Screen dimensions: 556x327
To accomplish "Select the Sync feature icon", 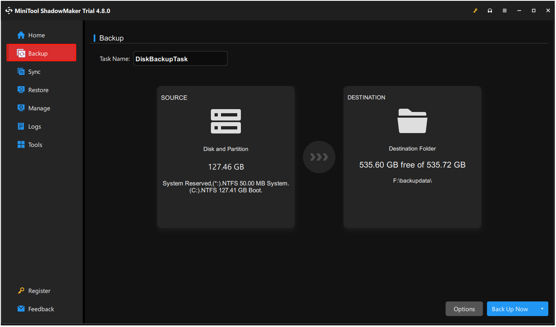I will coord(21,71).
